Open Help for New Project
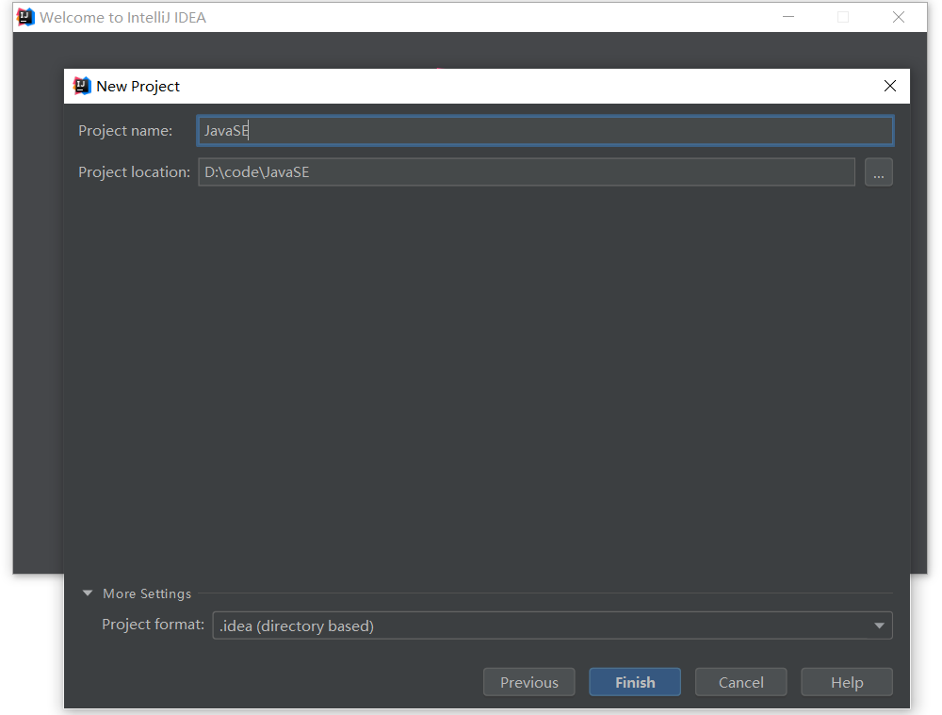942x715 pixels. coord(847,682)
